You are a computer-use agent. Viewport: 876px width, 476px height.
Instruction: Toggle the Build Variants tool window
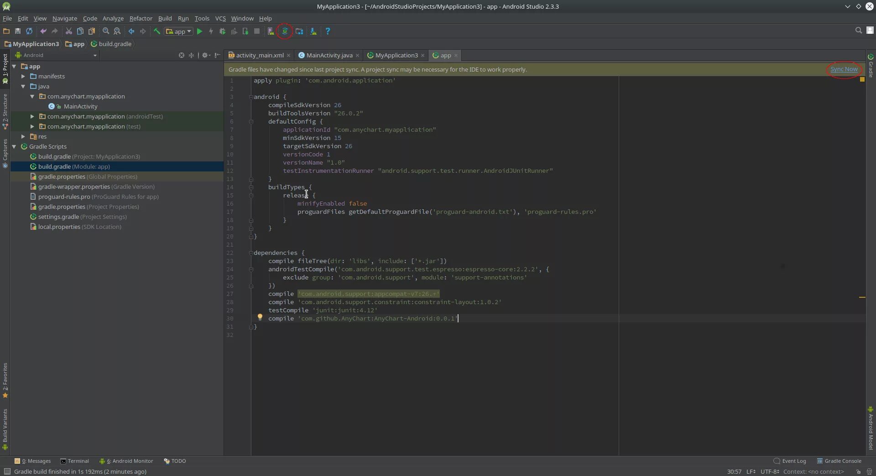pyautogui.click(x=5, y=429)
